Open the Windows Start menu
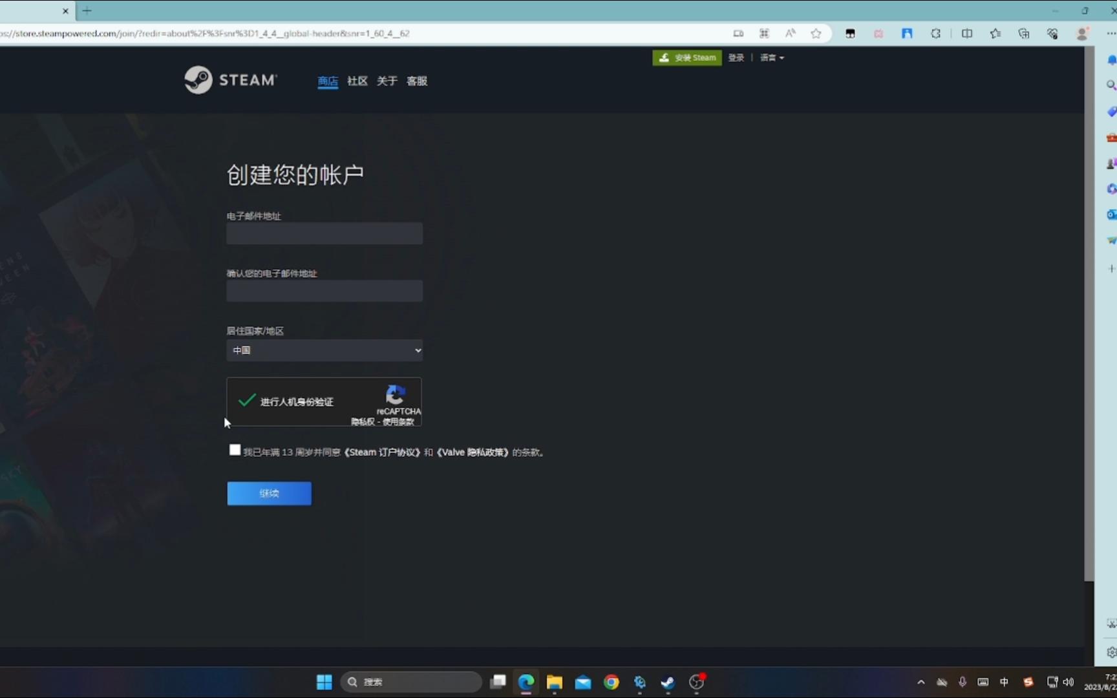 coord(324,682)
